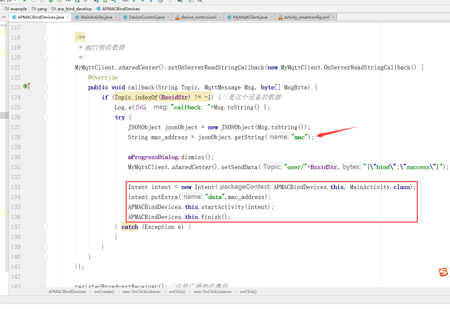The height and width of the screenshot is (309, 450).
Task: Place the cursor on the mac_address line 128
Action: [221, 137]
